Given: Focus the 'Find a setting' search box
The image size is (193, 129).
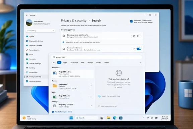Looking at the screenshot, I should point(40,31).
